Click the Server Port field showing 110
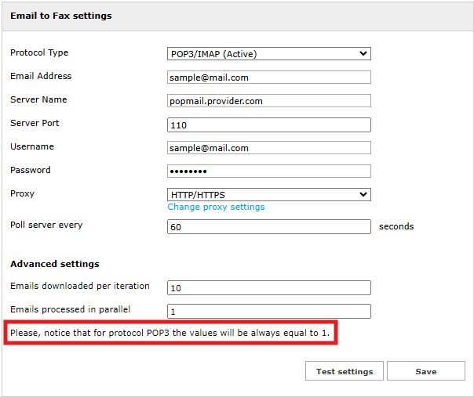This screenshot has width=474, height=397. (268, 125)
